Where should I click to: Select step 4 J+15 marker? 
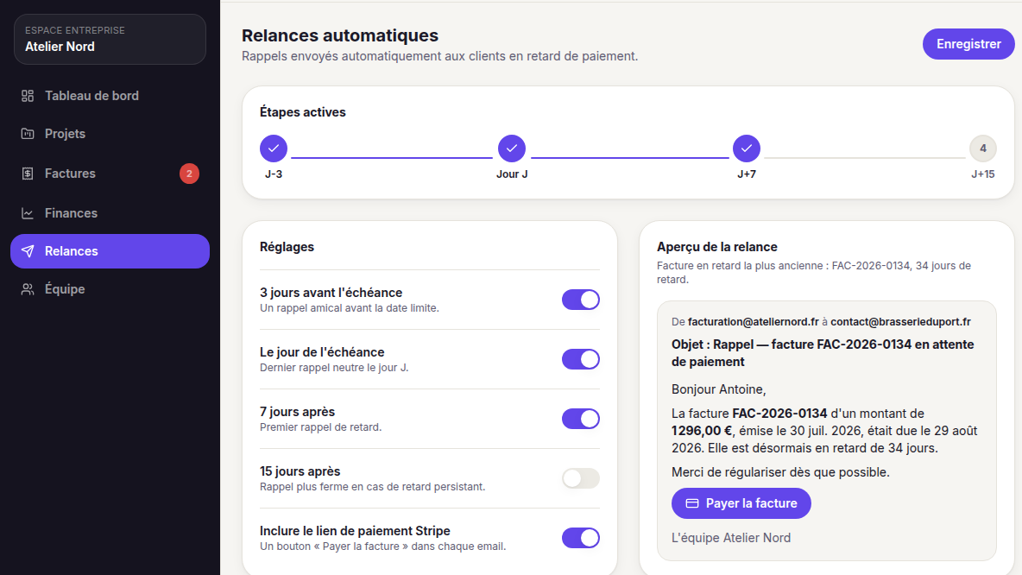[983, 148]
